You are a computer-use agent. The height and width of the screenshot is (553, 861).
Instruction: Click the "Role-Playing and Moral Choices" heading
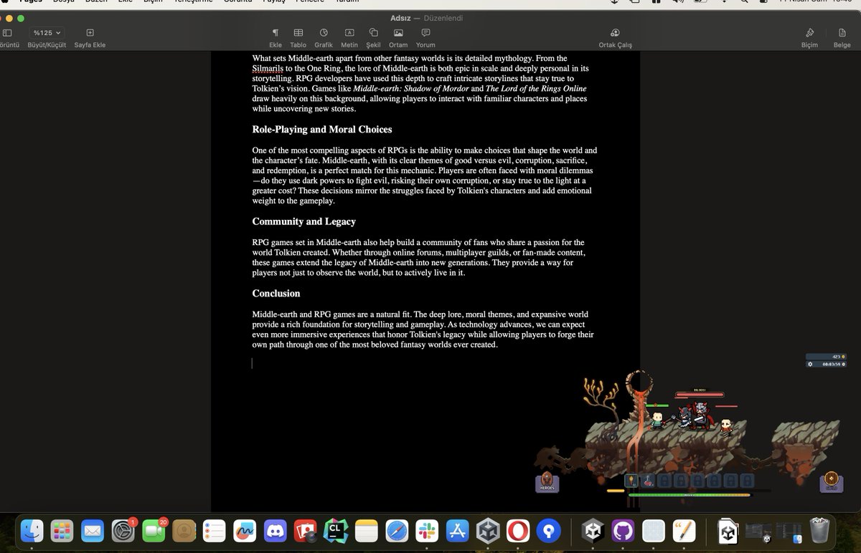click(x=322, y=130)
